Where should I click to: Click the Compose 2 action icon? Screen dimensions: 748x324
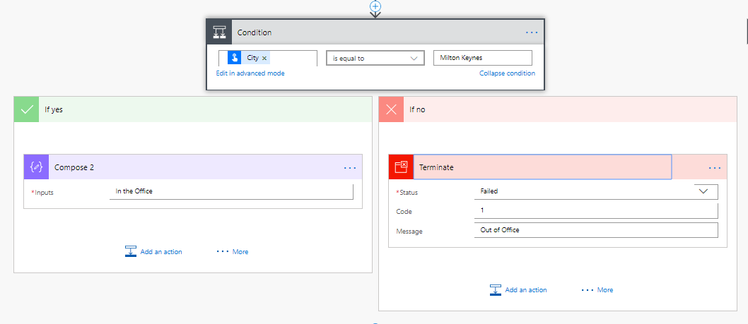pos(36,167)
